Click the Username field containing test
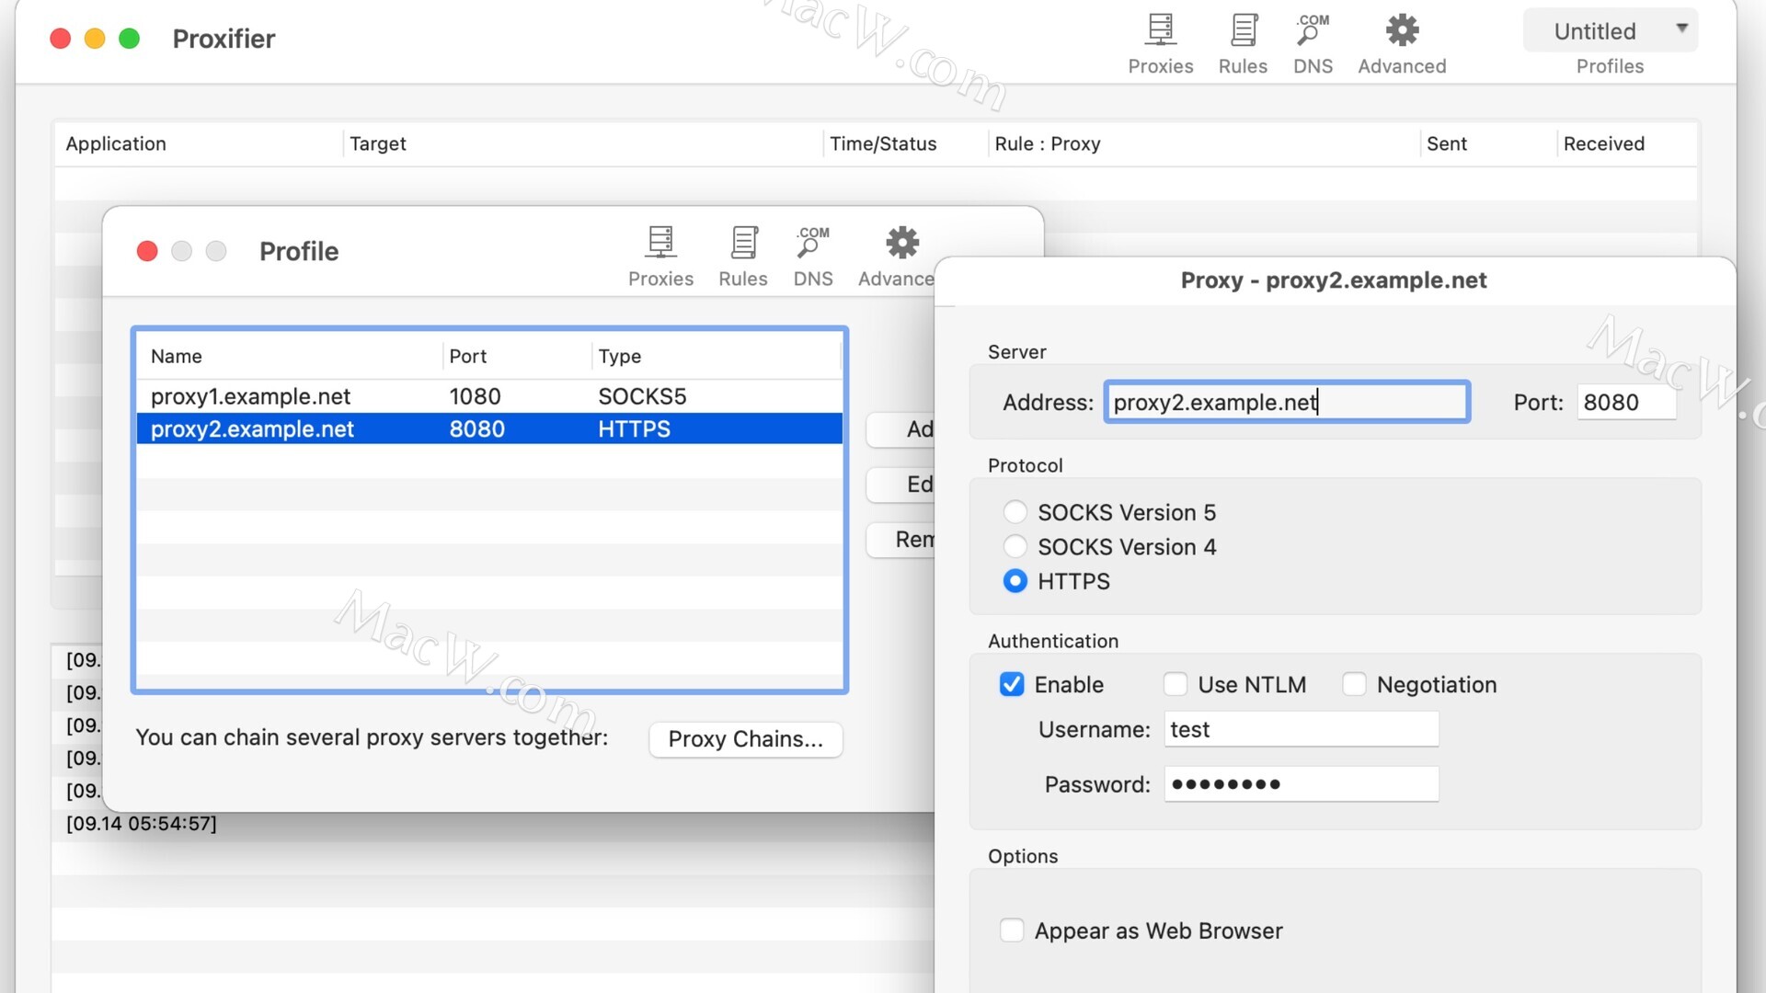 coord(1301,729)
